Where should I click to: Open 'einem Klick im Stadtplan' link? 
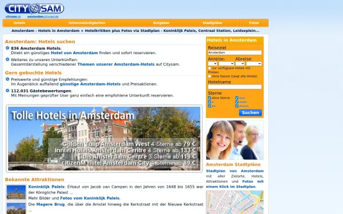pyautogui.click(x=231, y=187)
